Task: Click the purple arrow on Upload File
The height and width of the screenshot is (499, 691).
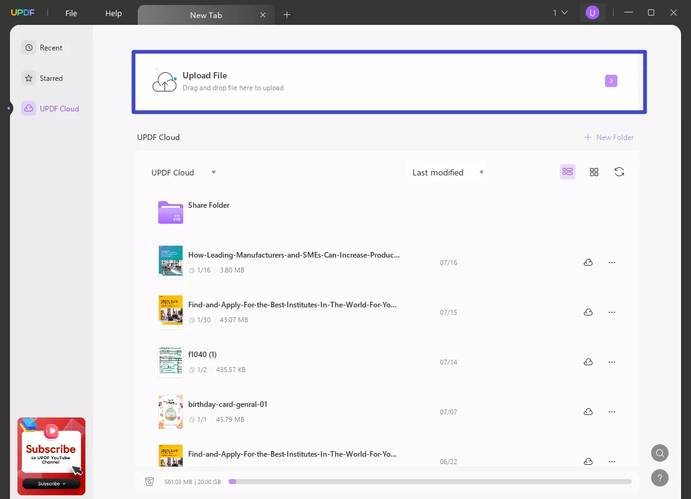Action: pyautogui.click(x=611, y=81)
